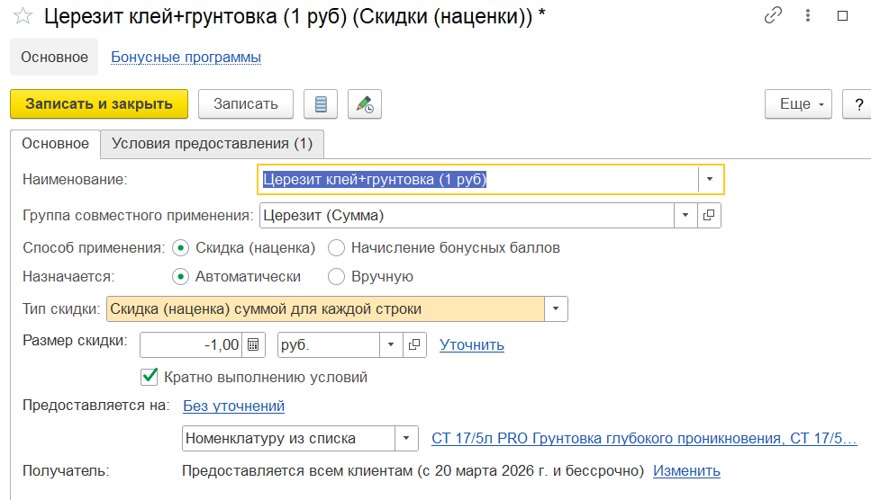
Task: Open the Бонусные программы section
Action: point(186,58)
